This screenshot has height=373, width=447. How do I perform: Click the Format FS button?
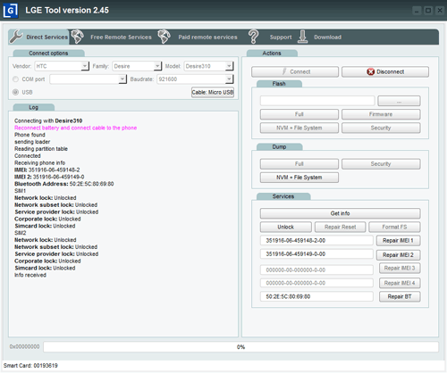coord(394,227)
